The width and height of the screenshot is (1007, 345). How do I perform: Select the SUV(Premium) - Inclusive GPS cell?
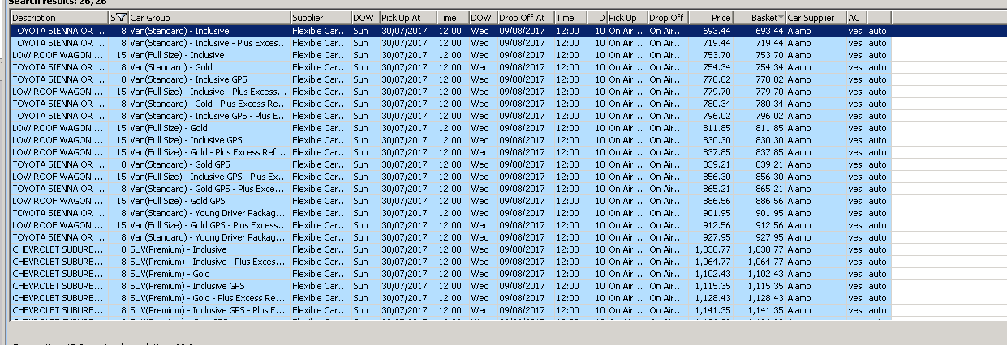(209, 286)
